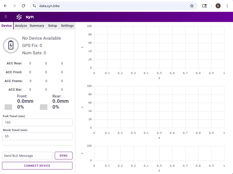
Task: Switch to the Summary tab
Action: [x=37, y=26]
